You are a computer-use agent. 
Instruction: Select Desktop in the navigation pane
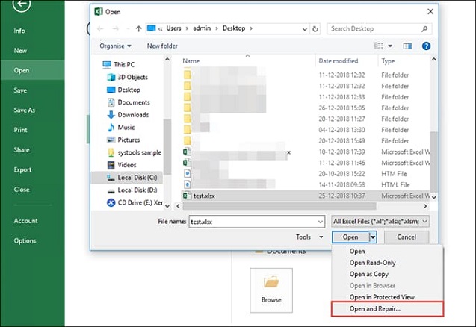pos(124,90)
